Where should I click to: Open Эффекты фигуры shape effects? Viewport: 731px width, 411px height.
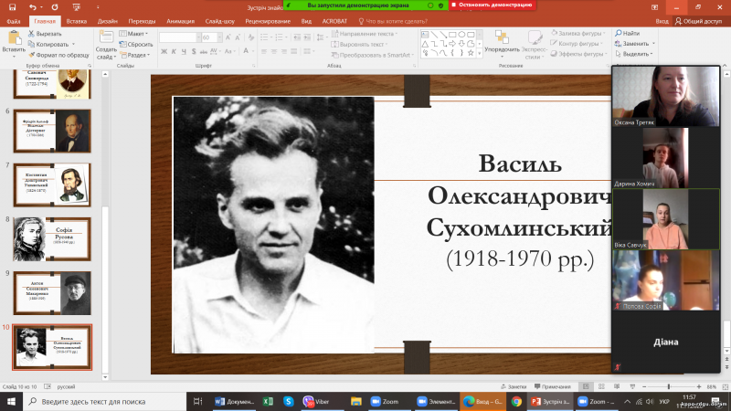(x=578, y=54)
